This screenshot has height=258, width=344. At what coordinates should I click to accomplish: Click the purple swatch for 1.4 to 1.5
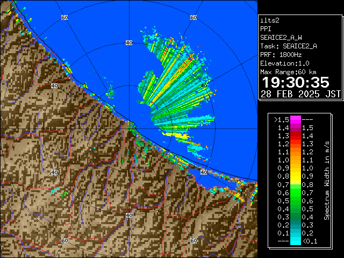point(296,128)
